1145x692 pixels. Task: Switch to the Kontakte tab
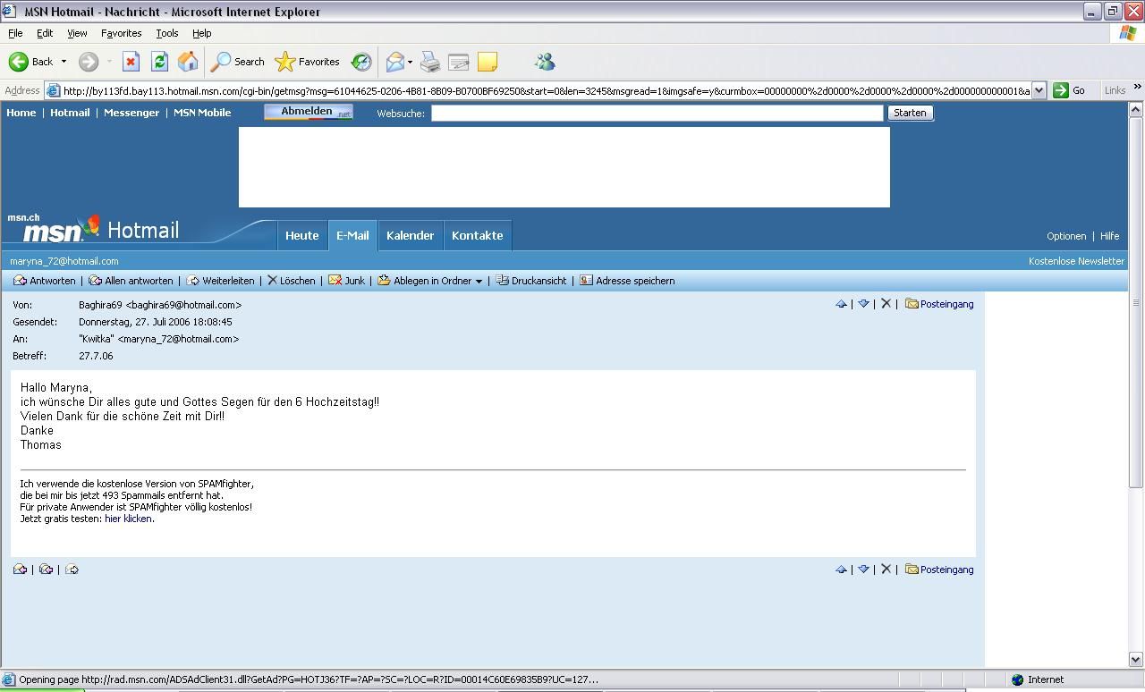(477, 236)
